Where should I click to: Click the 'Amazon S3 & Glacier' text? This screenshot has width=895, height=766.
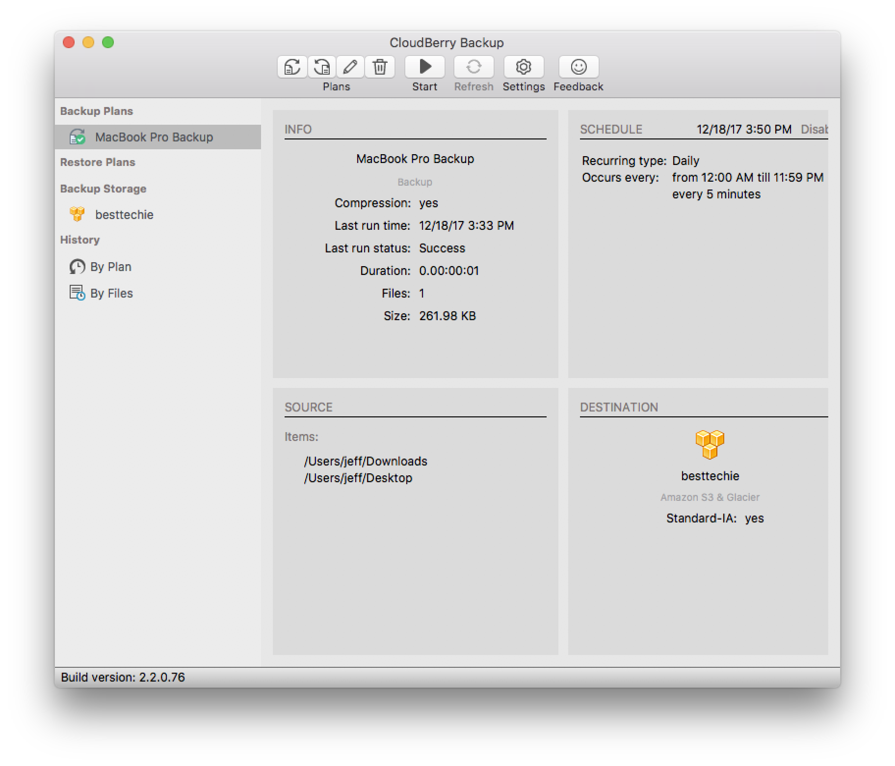[x=710, y=497]
